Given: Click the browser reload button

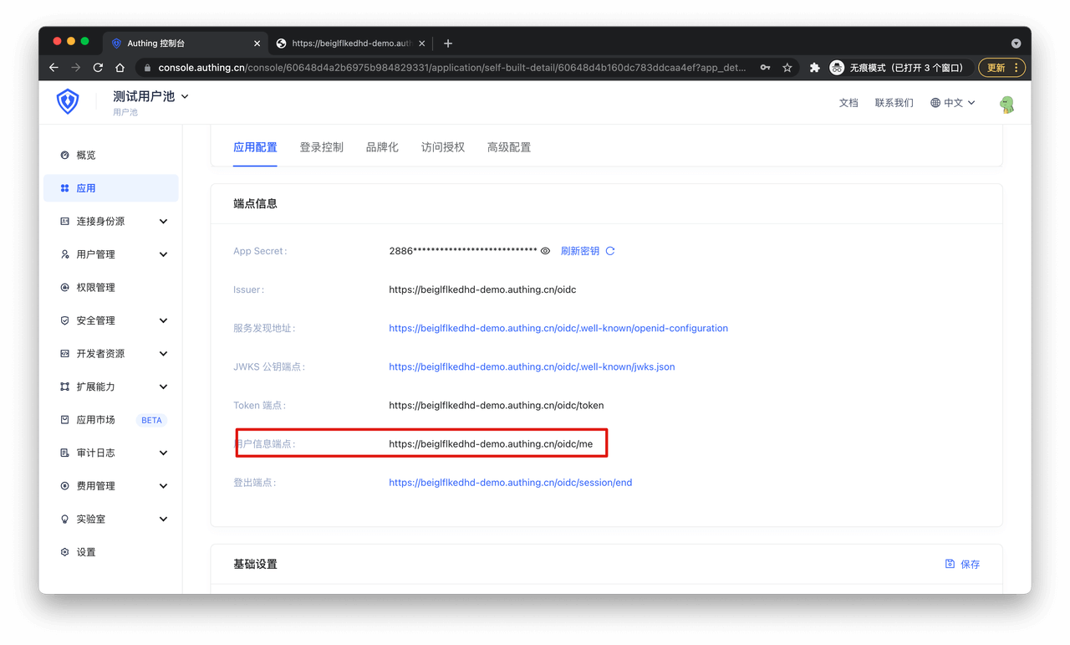Looking at the screenshot, I should [98, 68].
